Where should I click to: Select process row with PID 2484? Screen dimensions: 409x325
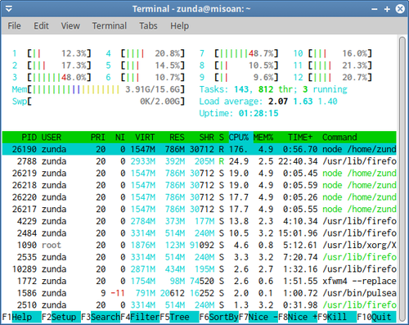199,233
